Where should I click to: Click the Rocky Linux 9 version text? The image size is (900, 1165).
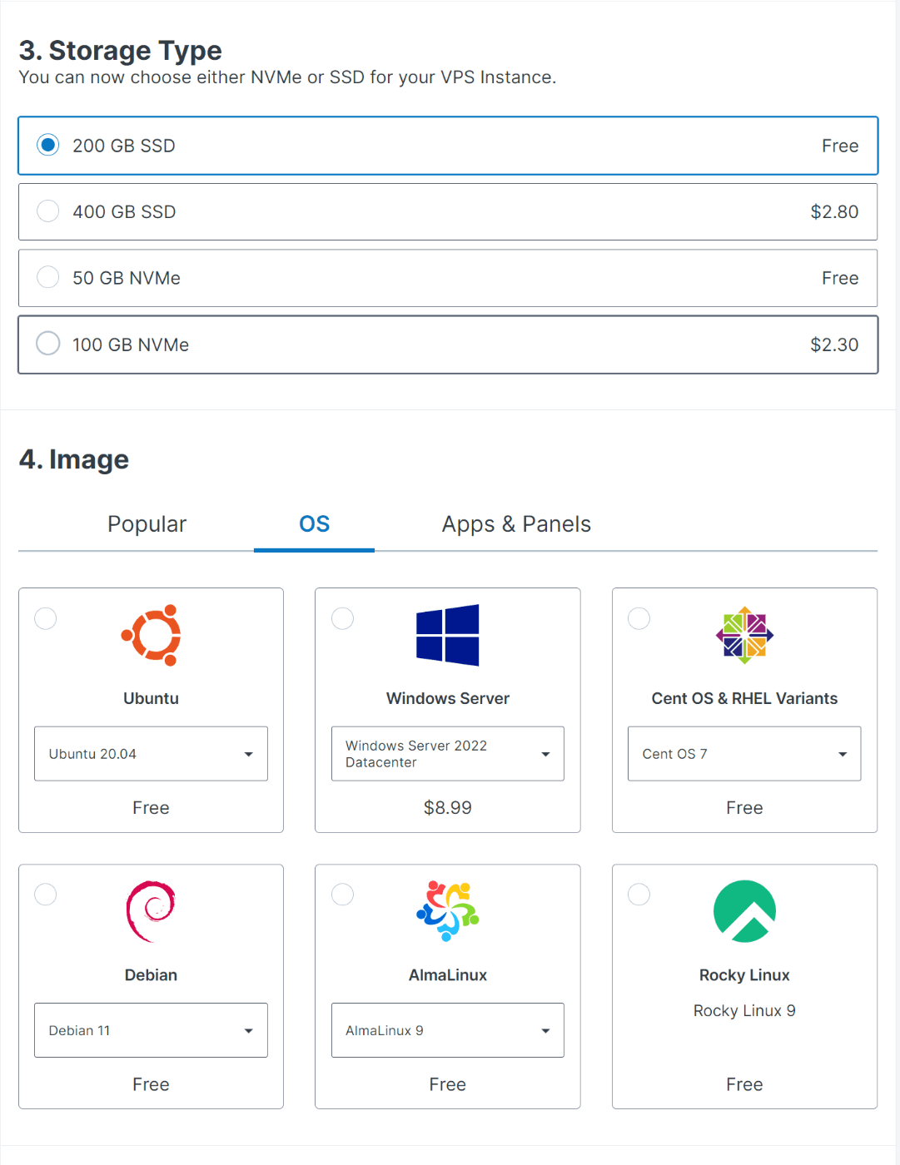tap(744, 1011)
